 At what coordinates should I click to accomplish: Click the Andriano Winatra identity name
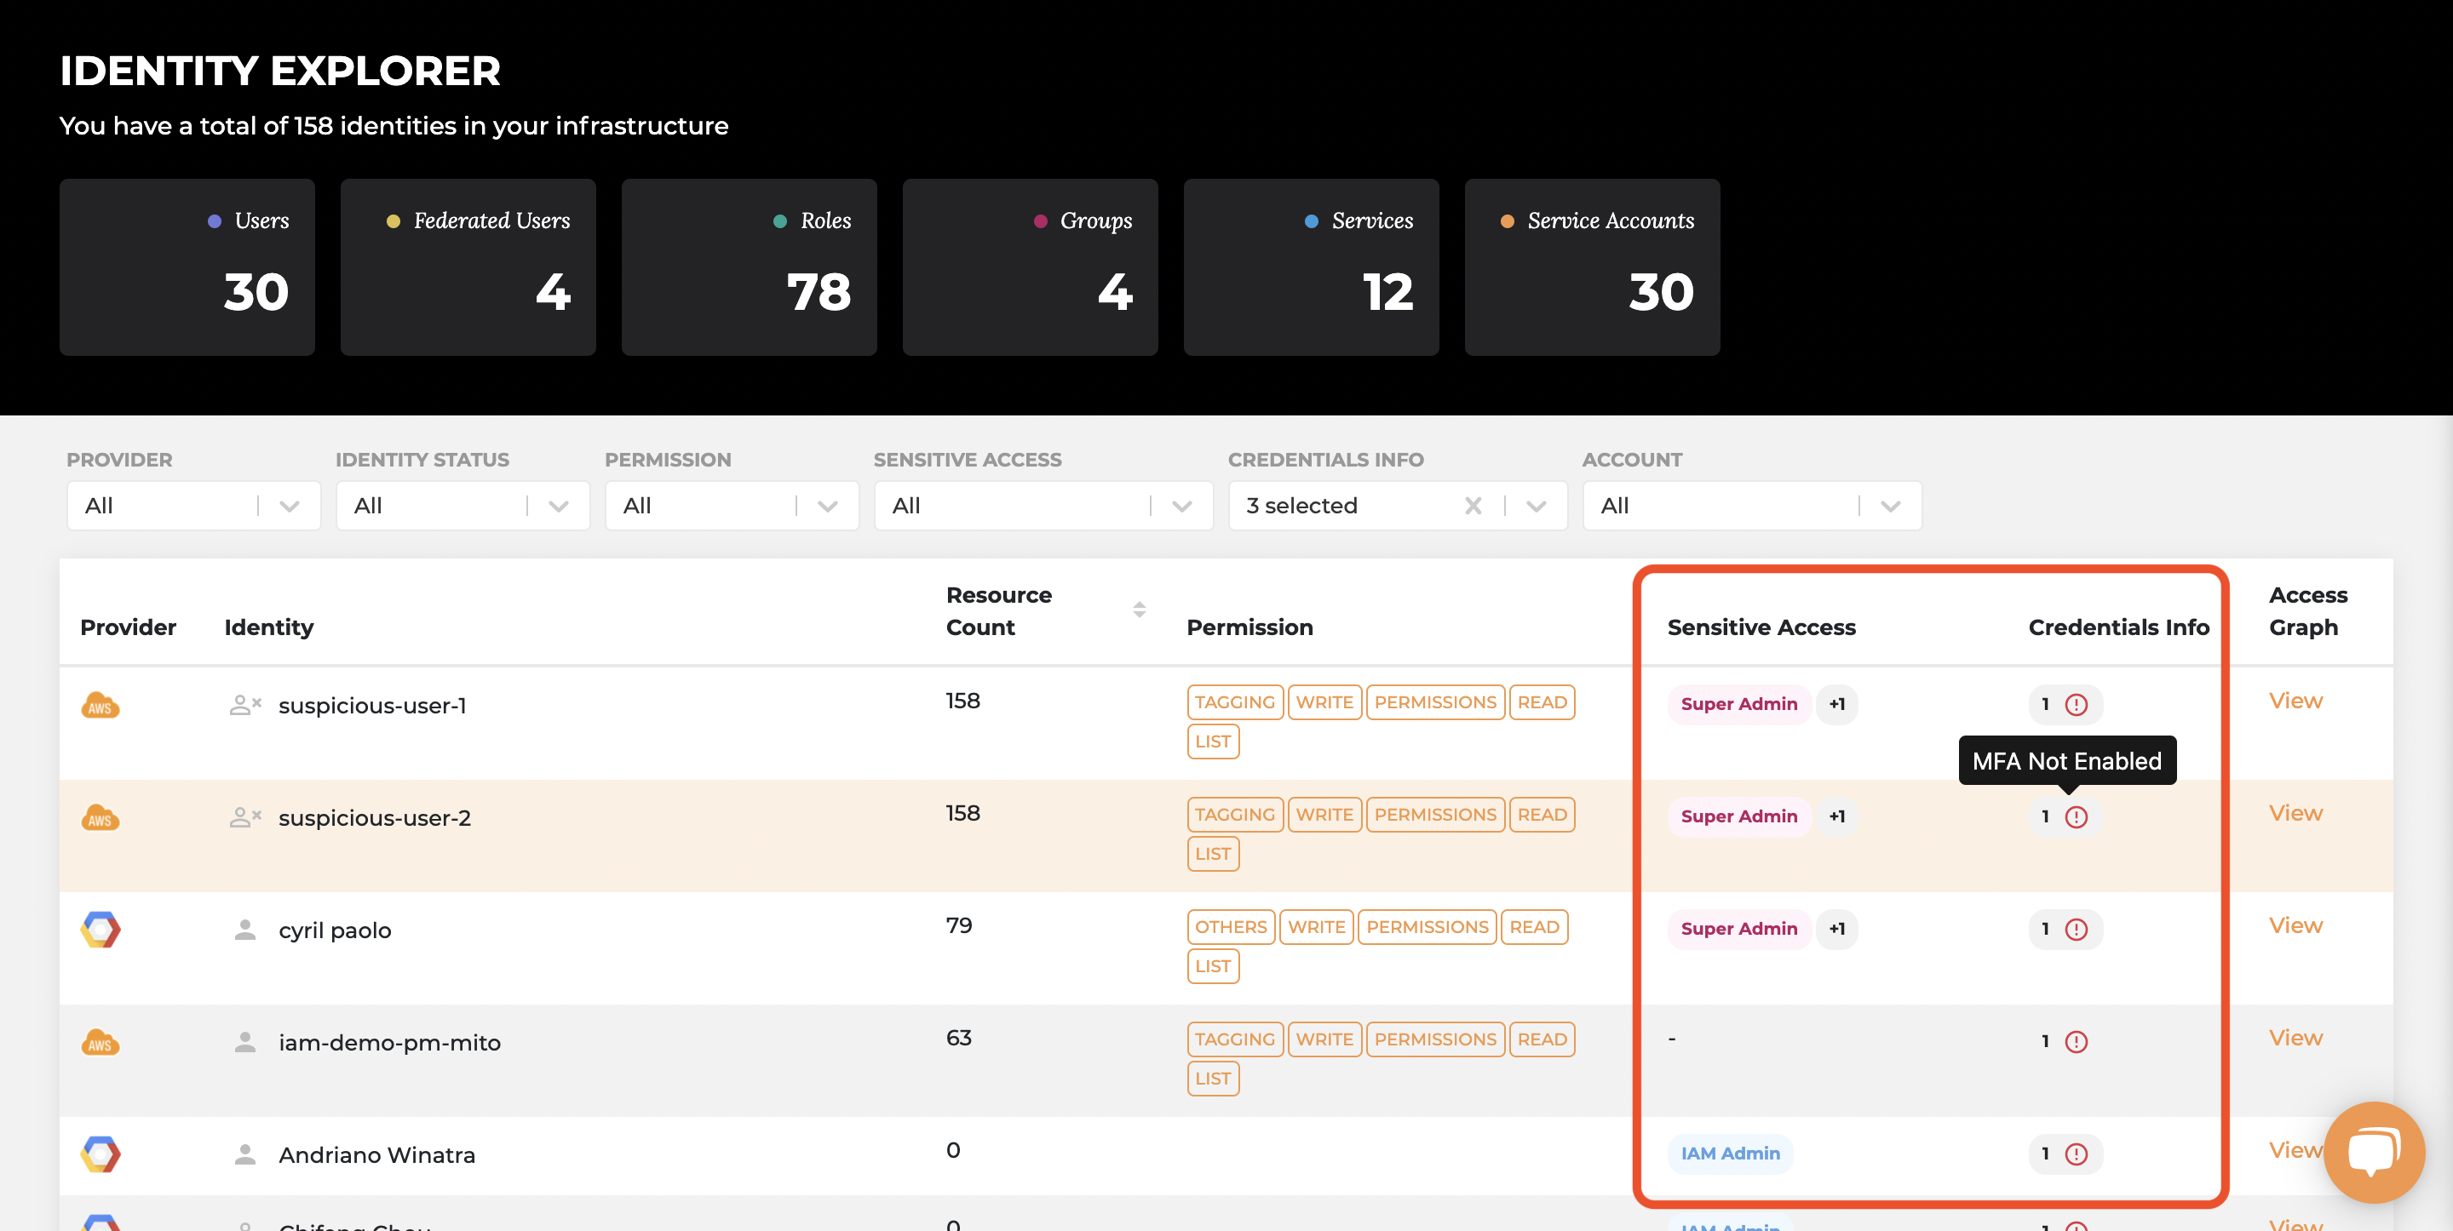376,1155
